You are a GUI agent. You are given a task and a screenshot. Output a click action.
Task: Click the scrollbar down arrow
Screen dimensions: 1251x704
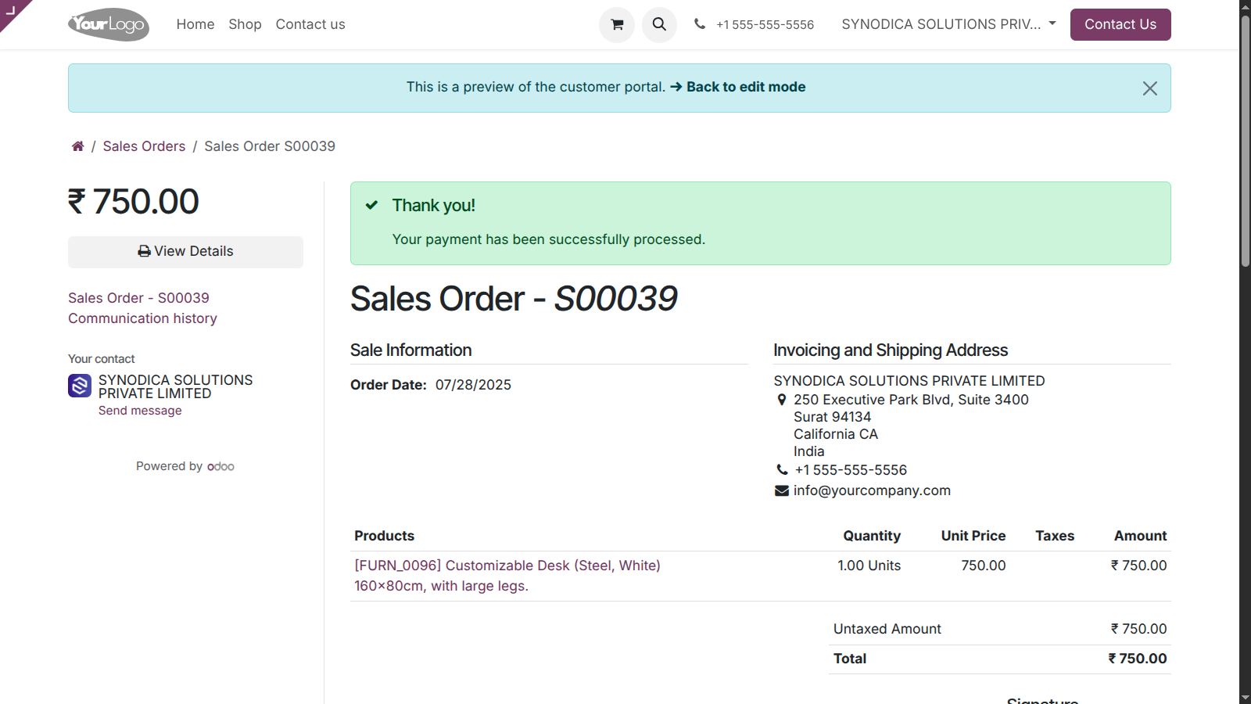click(x=1245, y=698)
